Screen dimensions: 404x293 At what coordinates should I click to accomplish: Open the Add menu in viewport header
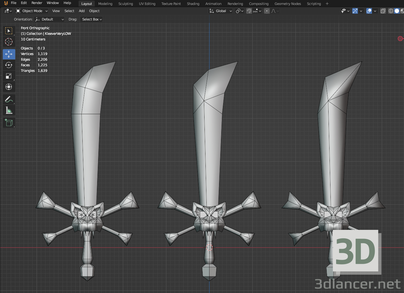tap(82, 11)
